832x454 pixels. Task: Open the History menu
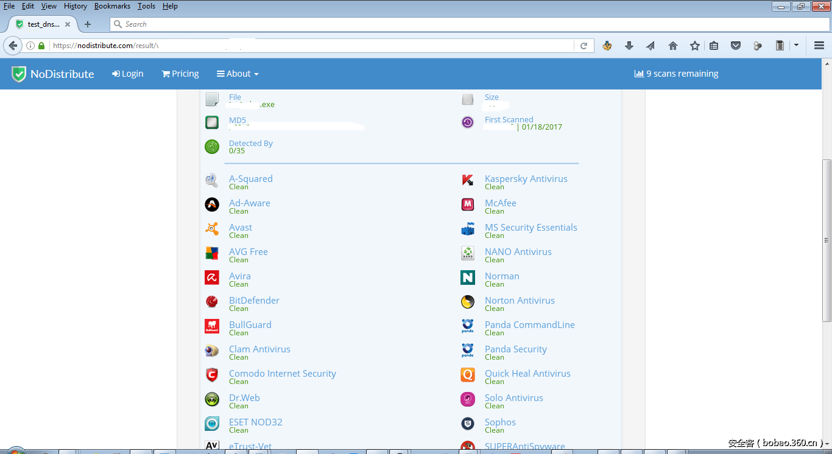pos(76,6)
